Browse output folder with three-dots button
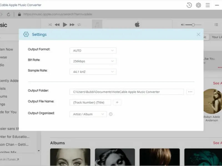The height and width of the screenshot is (166, 222). tap(190, 92)
